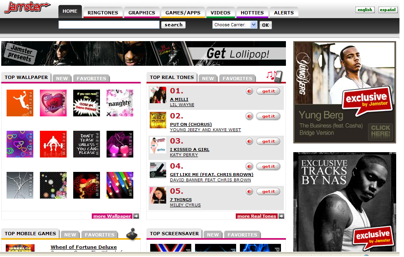The image size is (404, 257).
Task: Open the RINGTONES tab
Action: [103, 13]
